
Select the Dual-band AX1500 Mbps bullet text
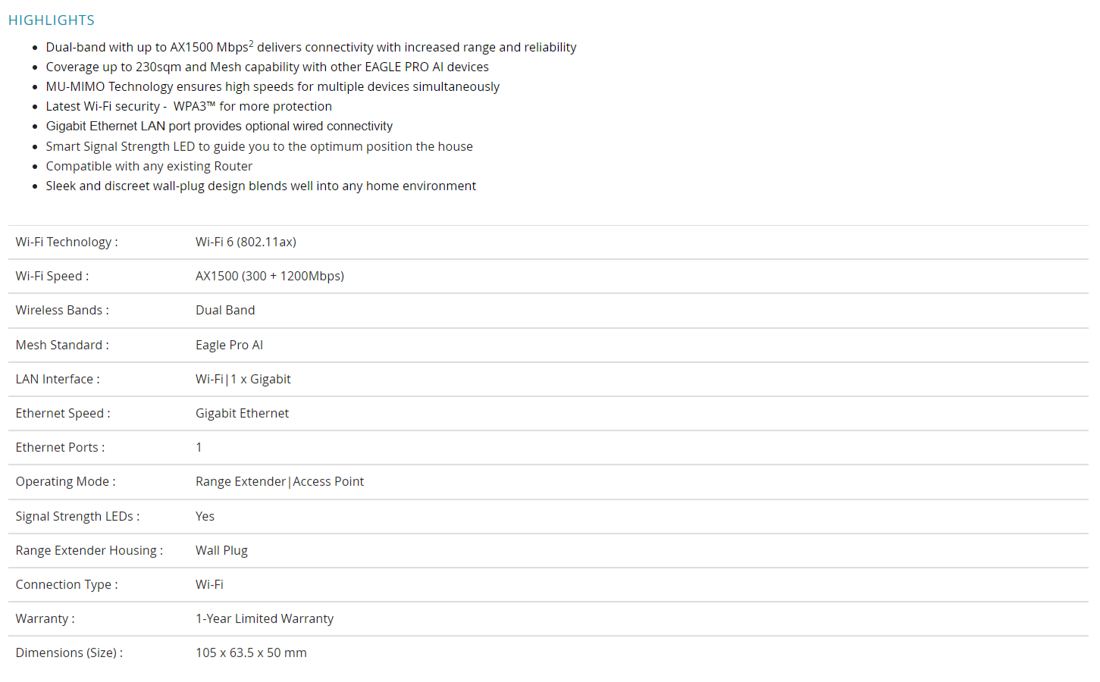[311, 47]
